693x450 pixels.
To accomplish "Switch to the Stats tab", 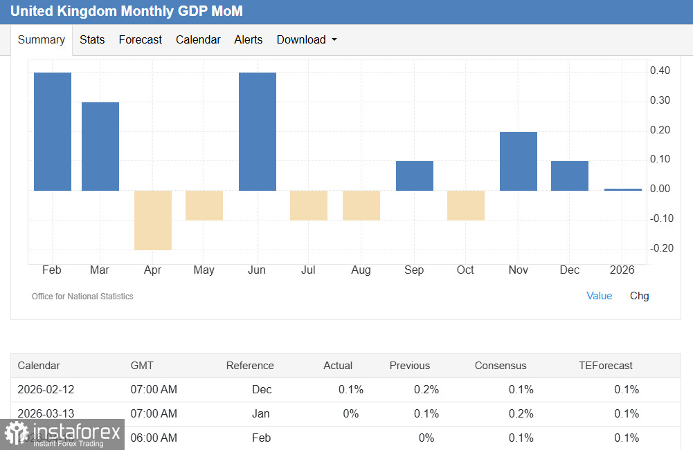I will tap(92, 40).
